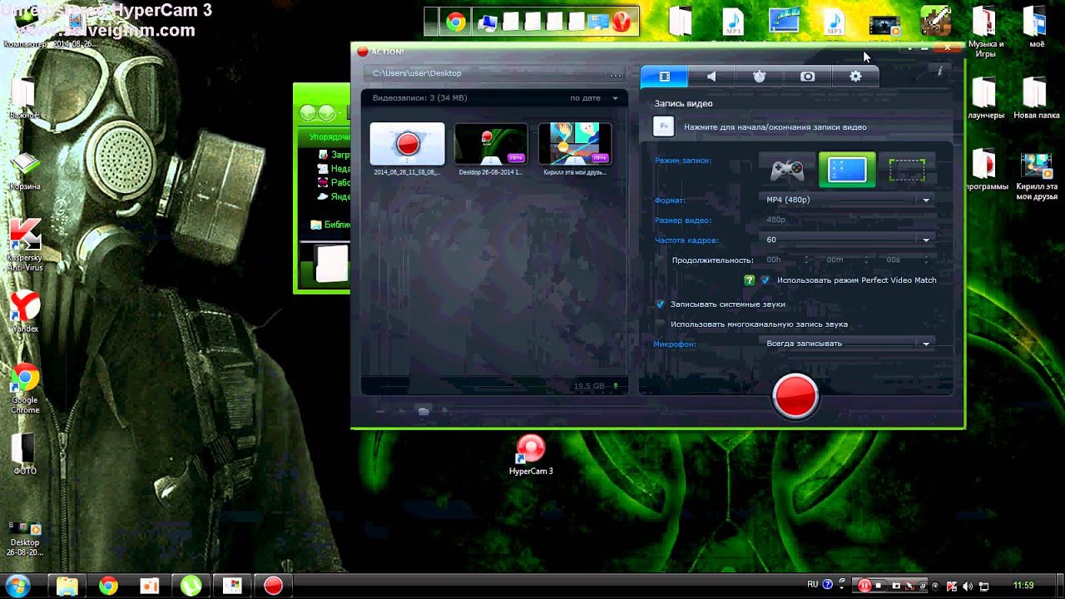Switch to the screenshot camera tab
This screenshot has height=599, width=1065.
coord(808,77)
